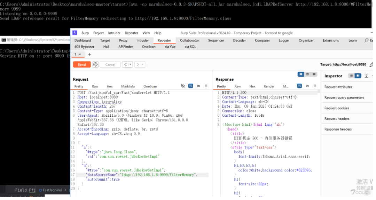Select Raw view in Response pane

(x=238, y=86)
